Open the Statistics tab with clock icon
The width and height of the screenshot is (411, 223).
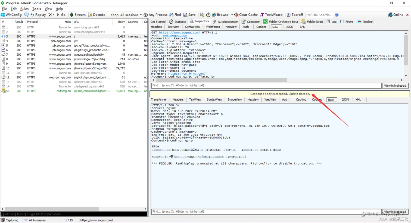[178, 21]
